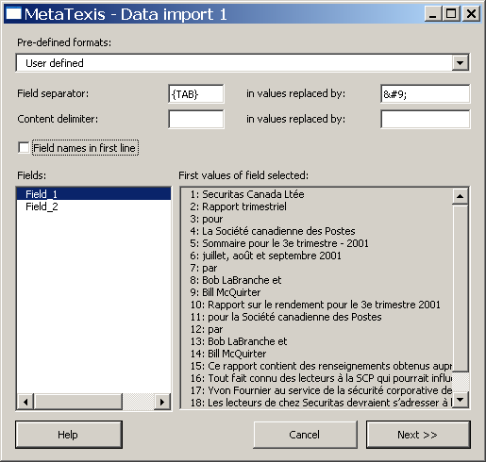Enable Field names in first line checkbox
The height and width of the screenshot is (462, 486).
tap(24, 148)
